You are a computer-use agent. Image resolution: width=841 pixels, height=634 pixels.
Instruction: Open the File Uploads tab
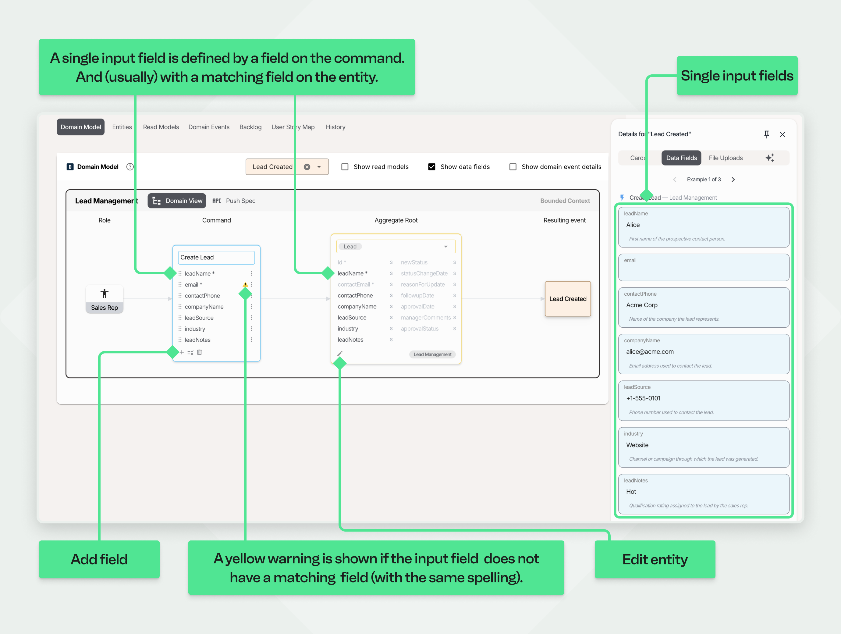tap(726, 158)
